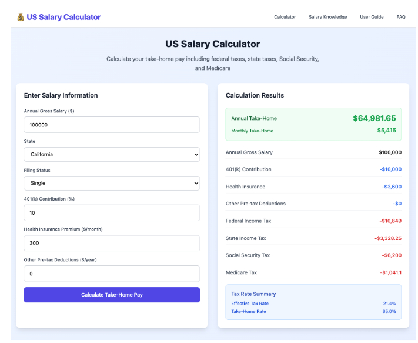Go to Salary Knowledge page
This screenshot has width=418, height=343.
[x=327, y=17]
